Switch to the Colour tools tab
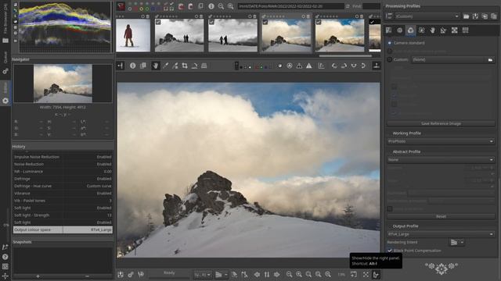Screen dimensions: 501x281 (x=410, y=30)
